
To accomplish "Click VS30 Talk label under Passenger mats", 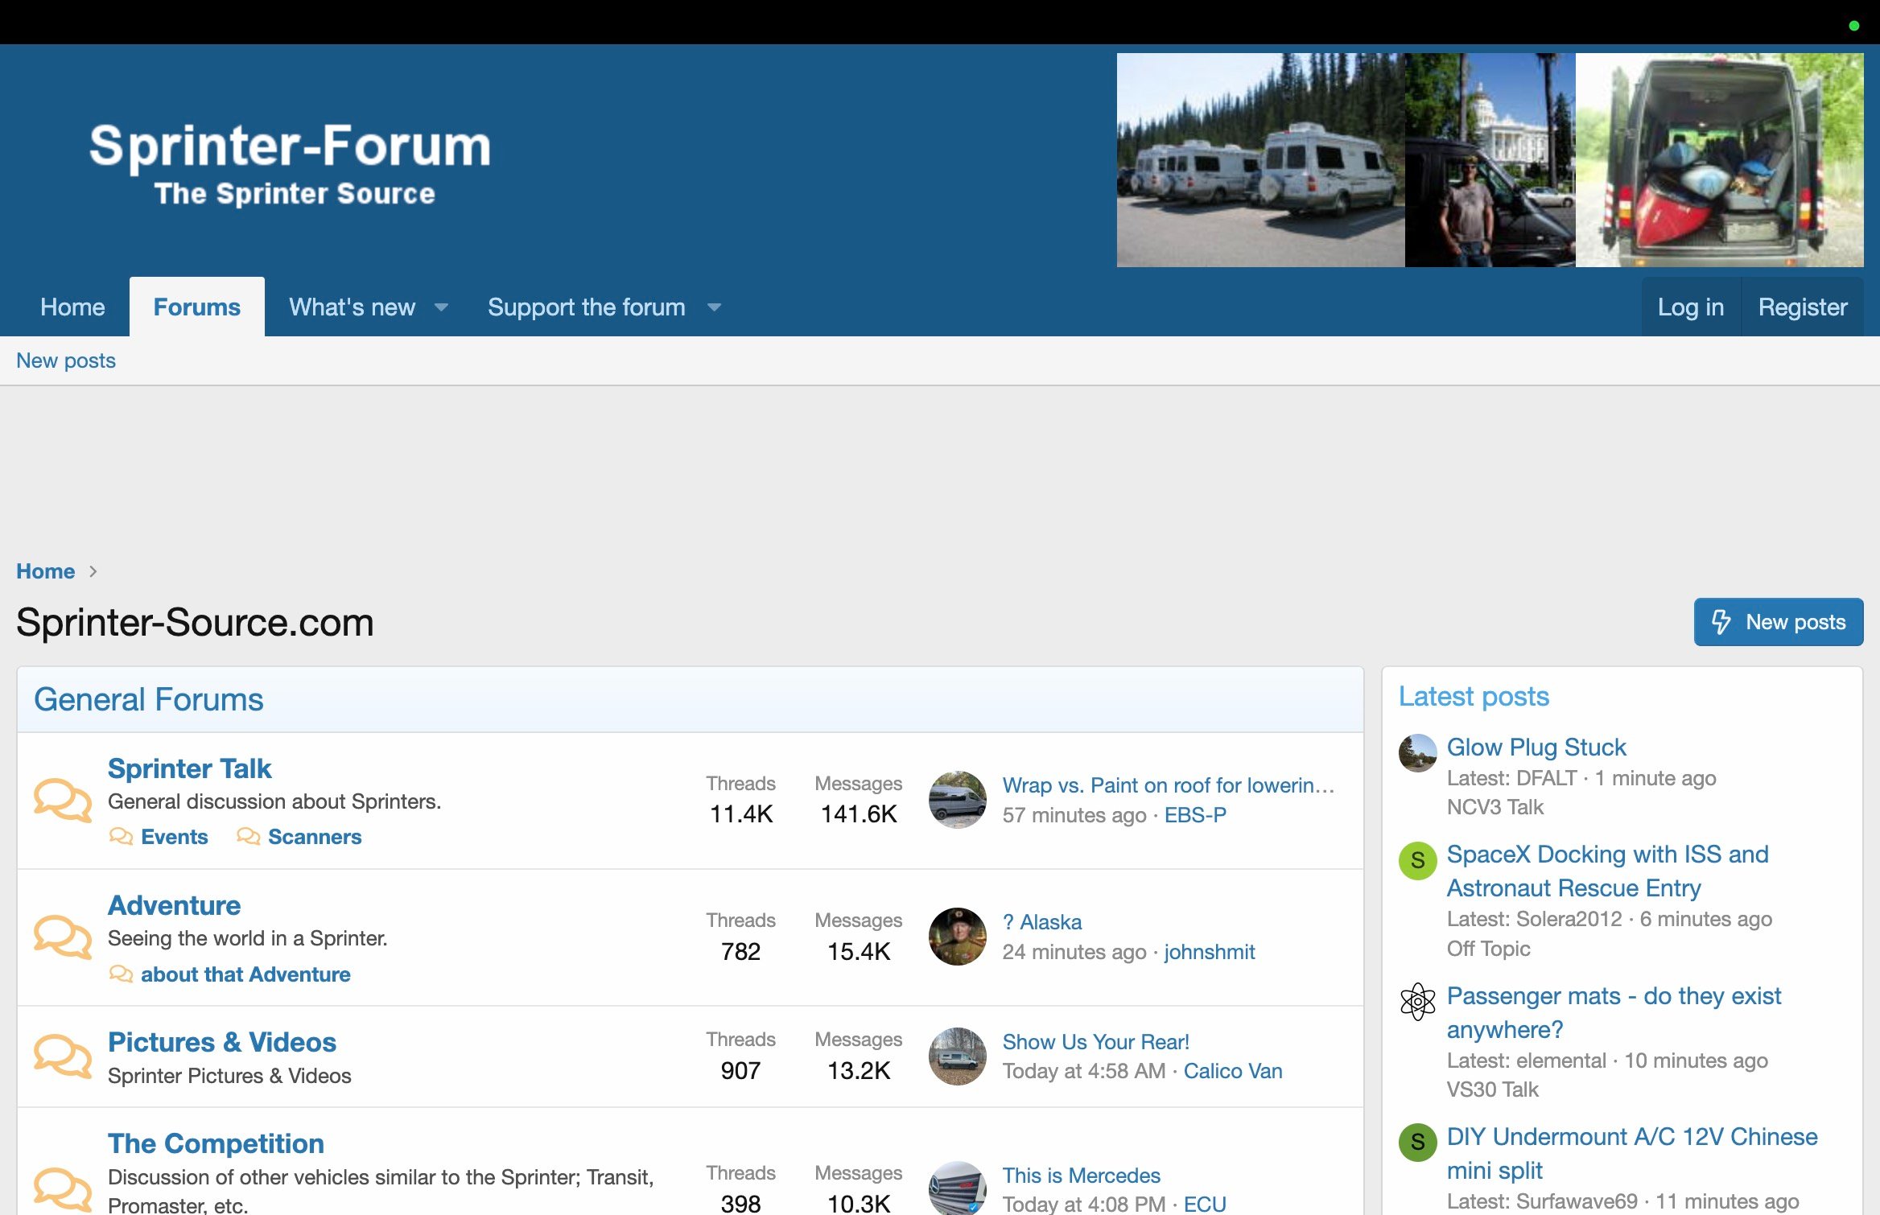I will click(1492, 1089).
